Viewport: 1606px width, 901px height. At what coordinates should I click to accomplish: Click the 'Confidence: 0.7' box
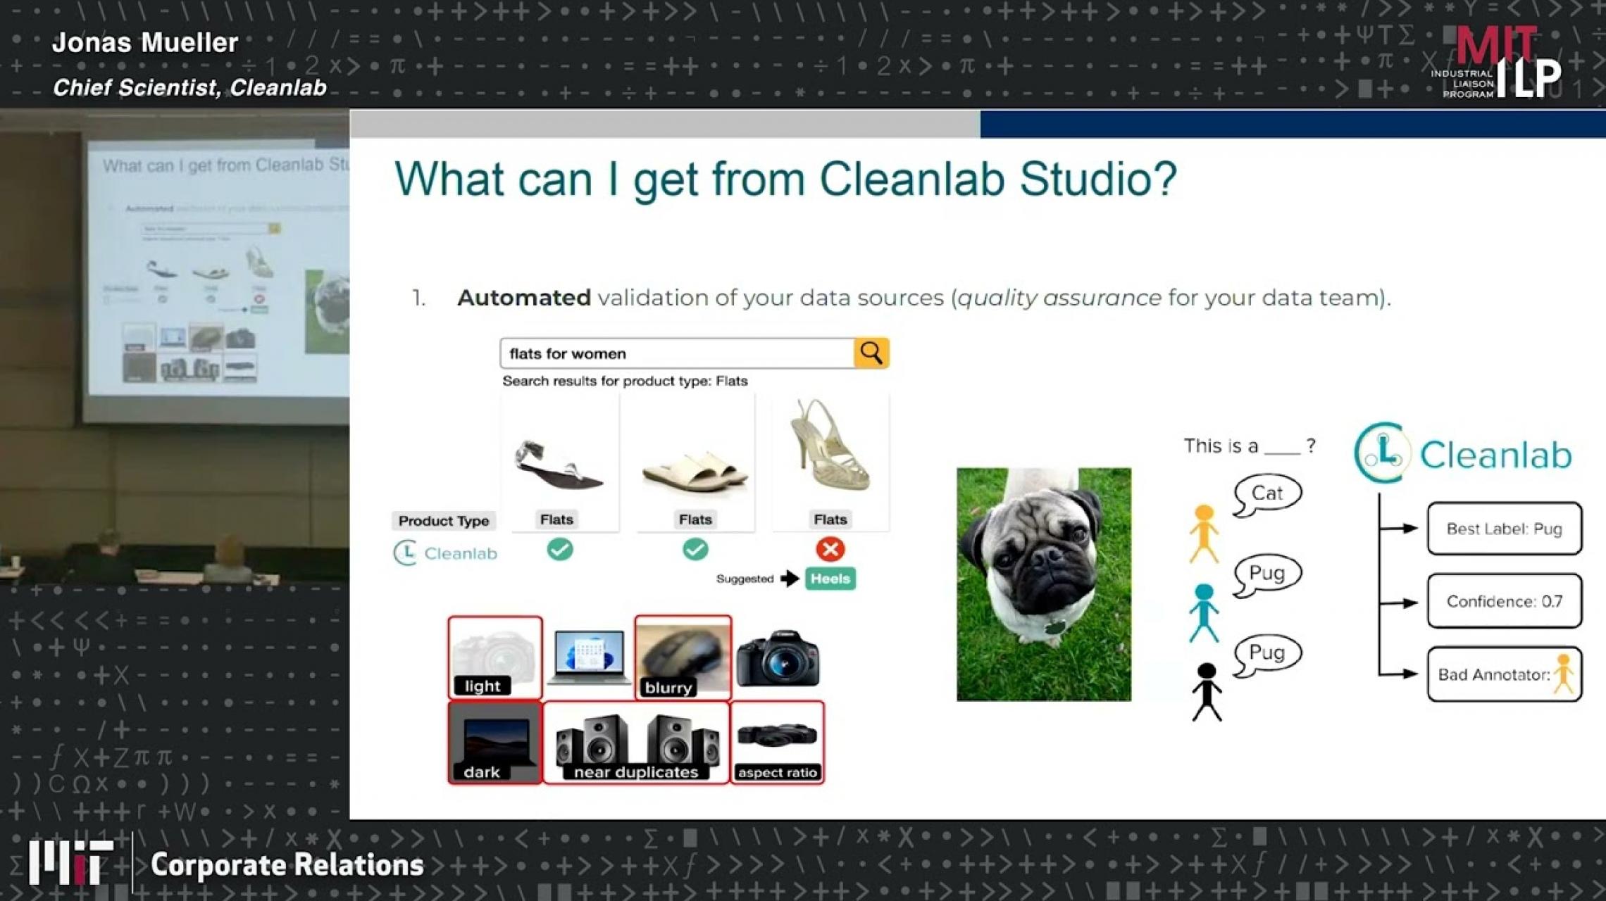click(x=1504, y=601)
